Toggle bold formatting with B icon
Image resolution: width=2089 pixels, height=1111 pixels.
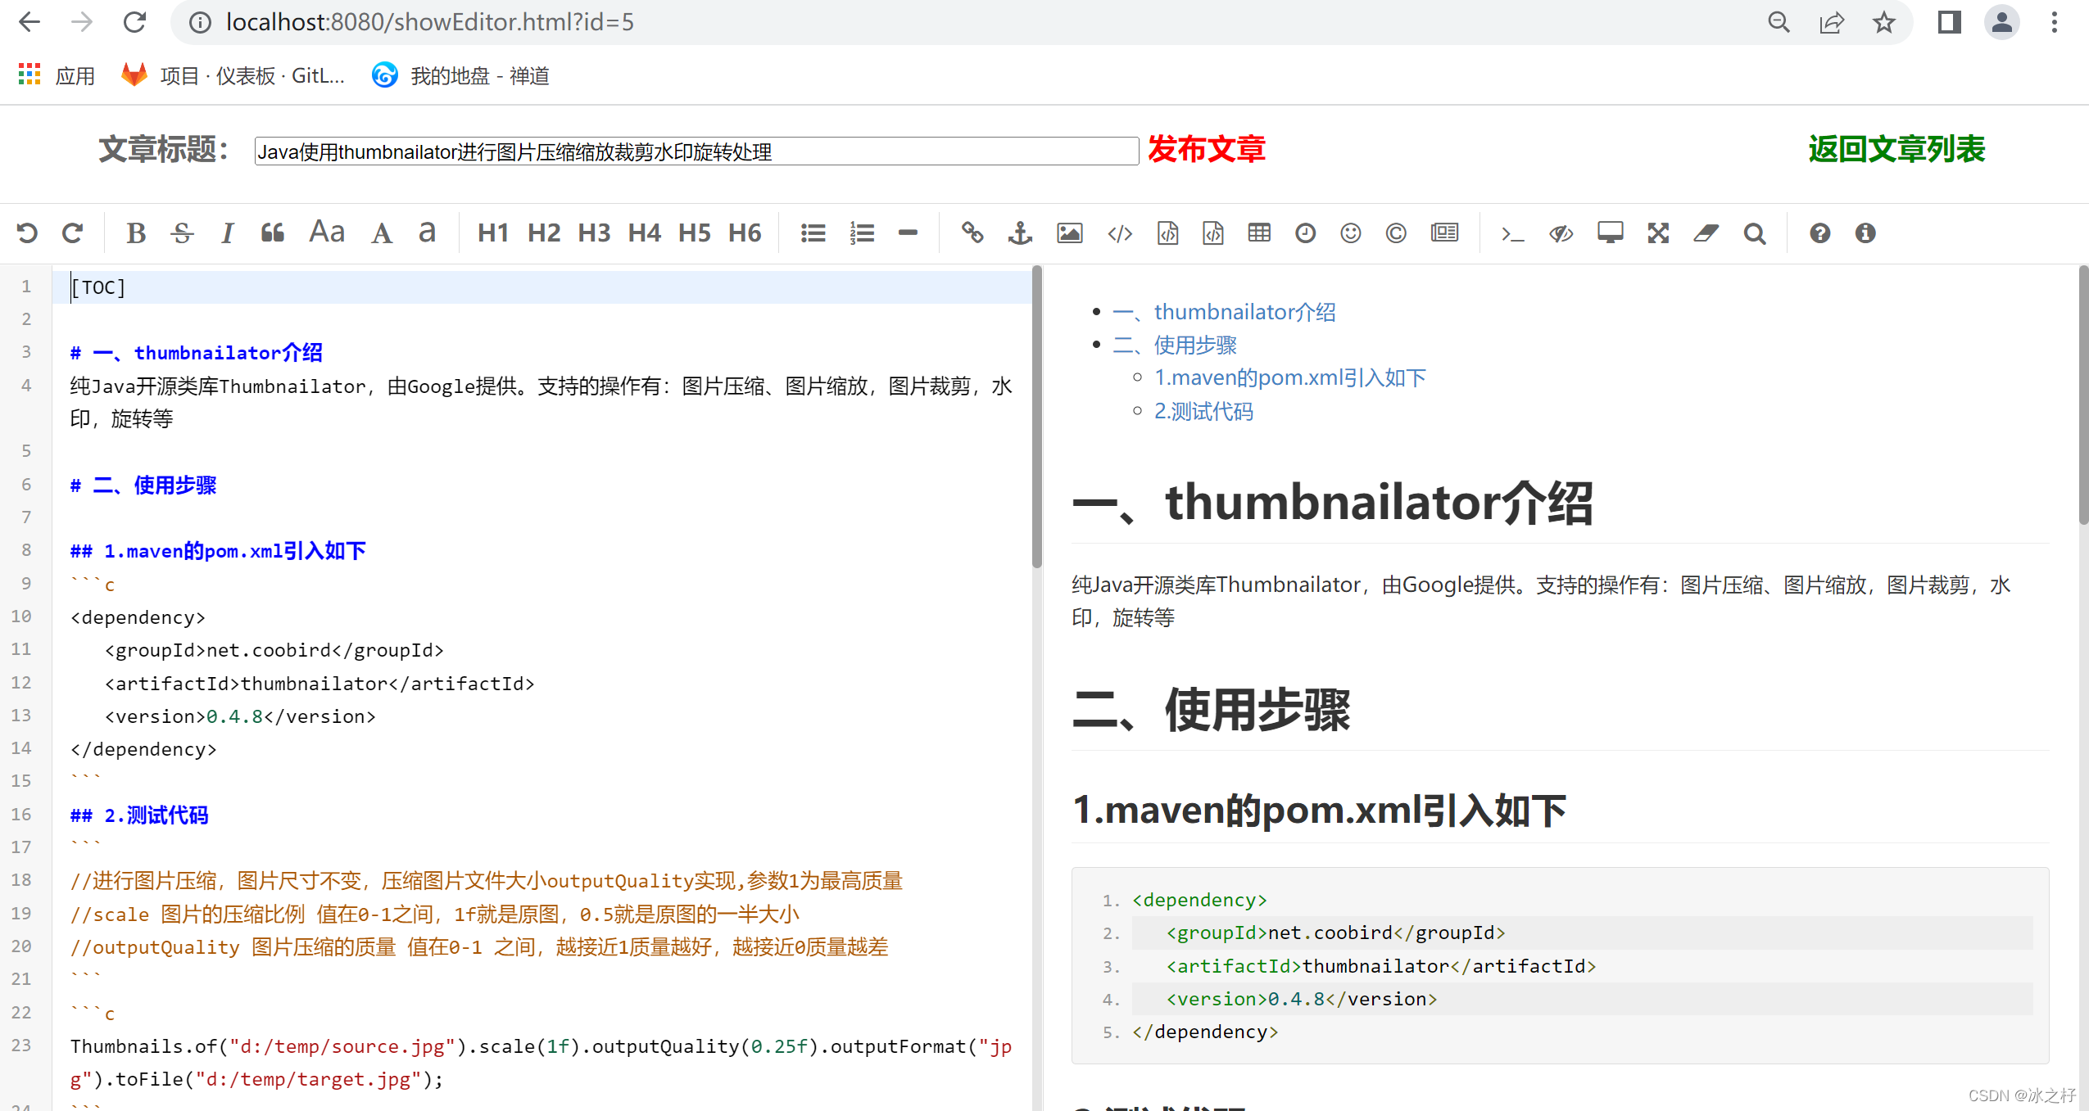[136, 233]
